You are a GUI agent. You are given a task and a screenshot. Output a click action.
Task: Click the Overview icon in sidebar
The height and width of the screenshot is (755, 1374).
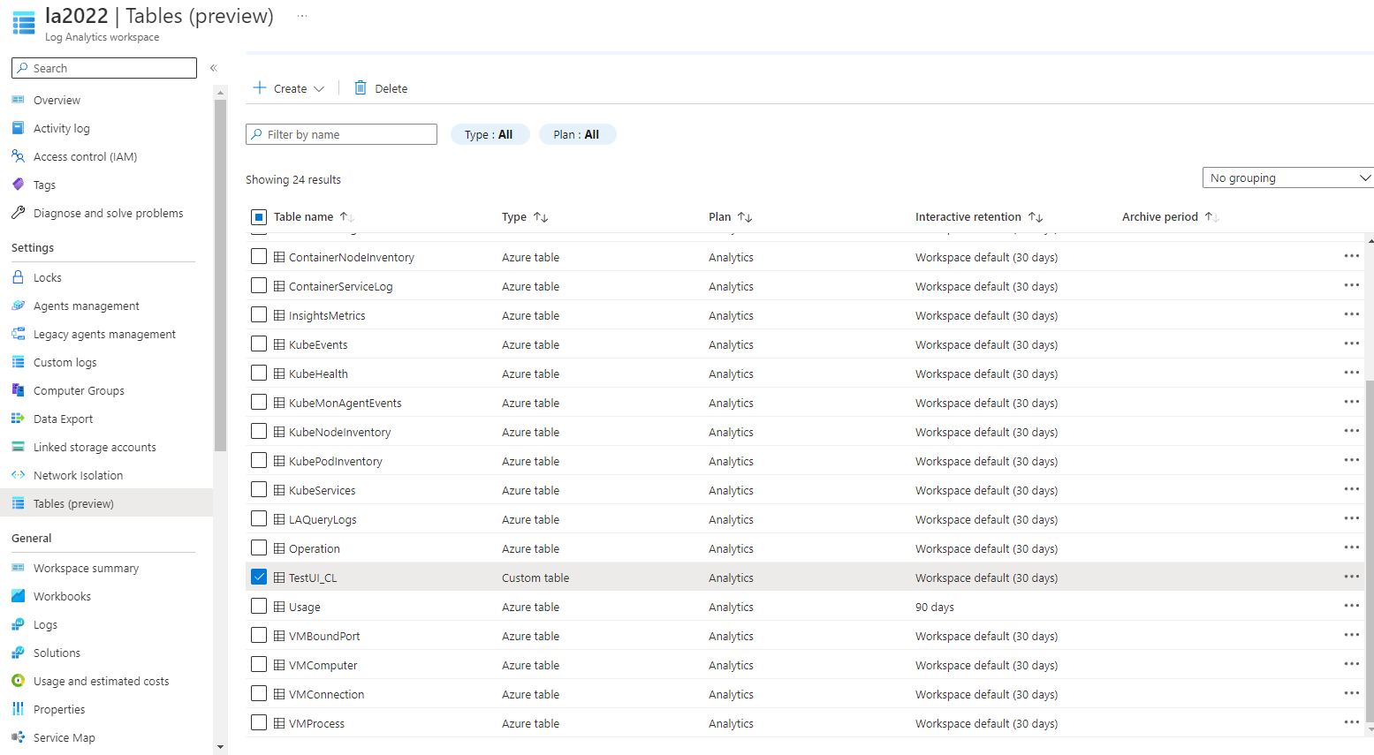tap(18, 100)
